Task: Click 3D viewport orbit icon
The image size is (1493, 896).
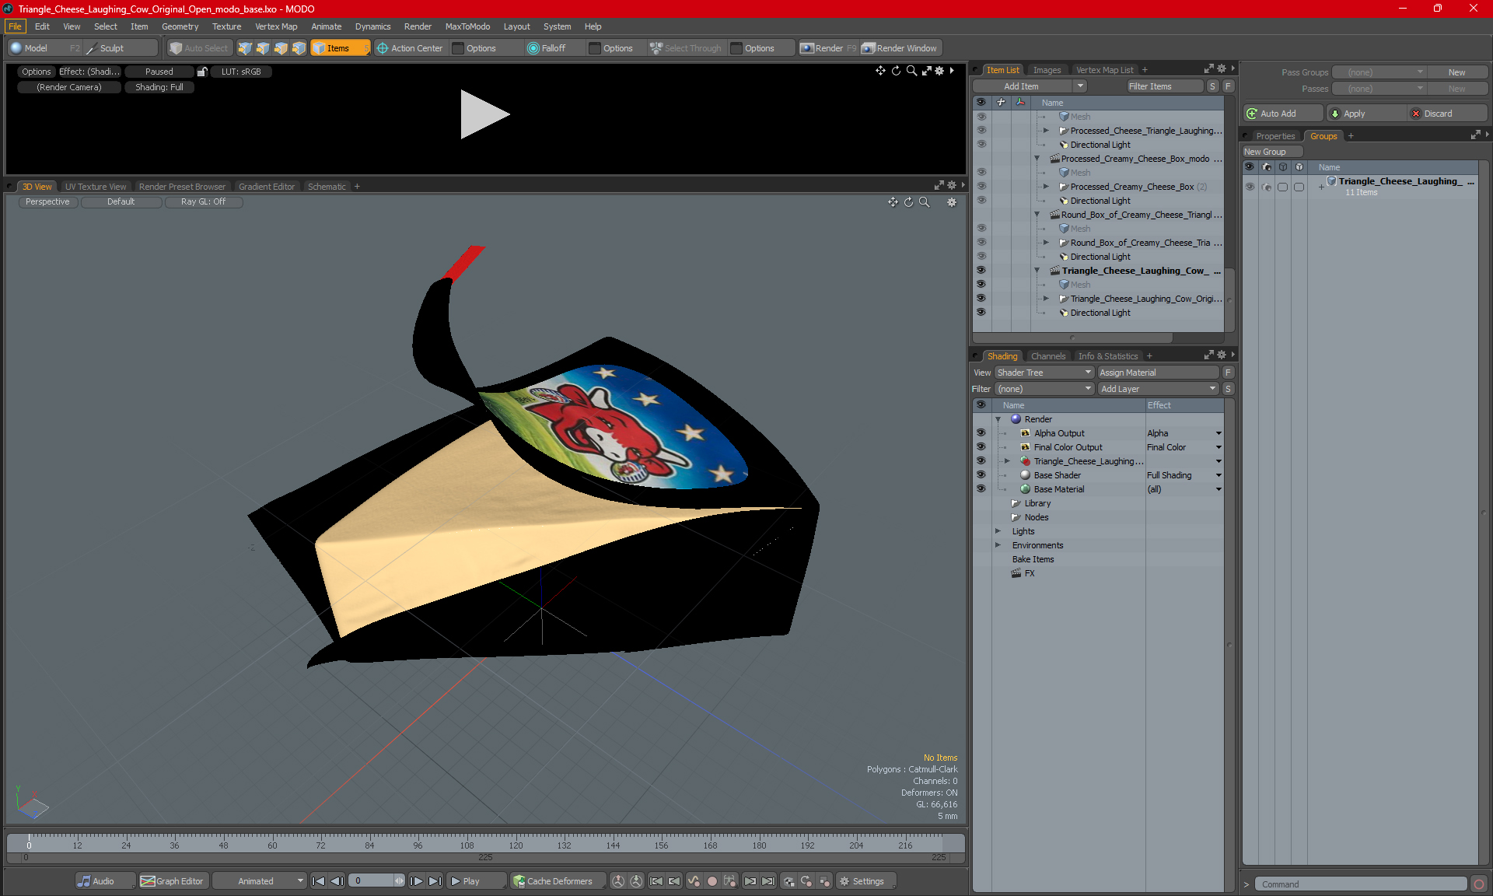Action: click(908, 202)
